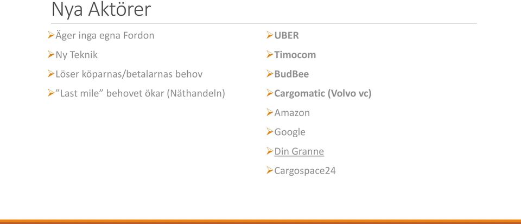Open the Din Granne hyperlink
521x224 pixels.
tap(299, 151)
